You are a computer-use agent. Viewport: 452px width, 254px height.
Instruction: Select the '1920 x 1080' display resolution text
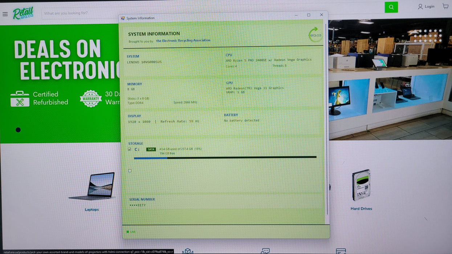139,122
